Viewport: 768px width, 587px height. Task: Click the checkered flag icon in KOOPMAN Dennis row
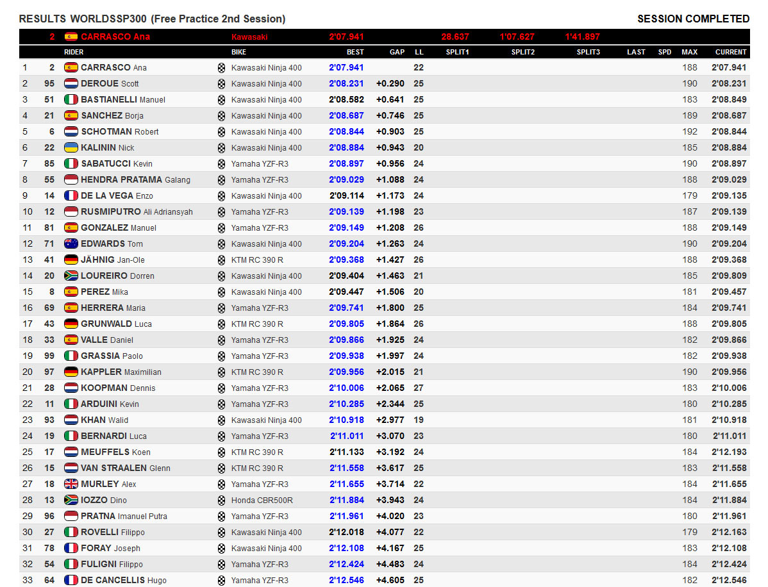tap(221, 388)
